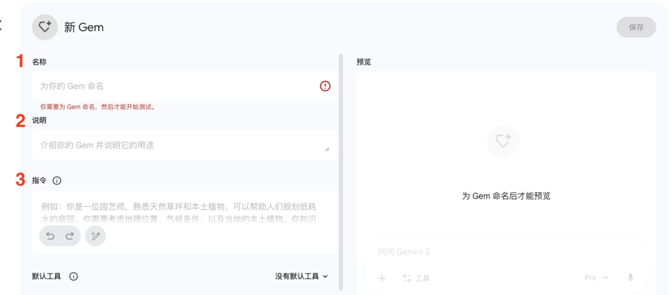Undo the last instruction edit
This screenshot has height=295, width=671.
pyautogui.click(x=50, y=236)
